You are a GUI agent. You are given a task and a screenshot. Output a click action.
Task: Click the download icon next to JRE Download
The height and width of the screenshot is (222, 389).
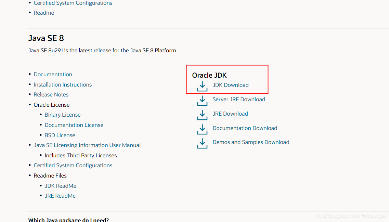click(x=202, y=115)
